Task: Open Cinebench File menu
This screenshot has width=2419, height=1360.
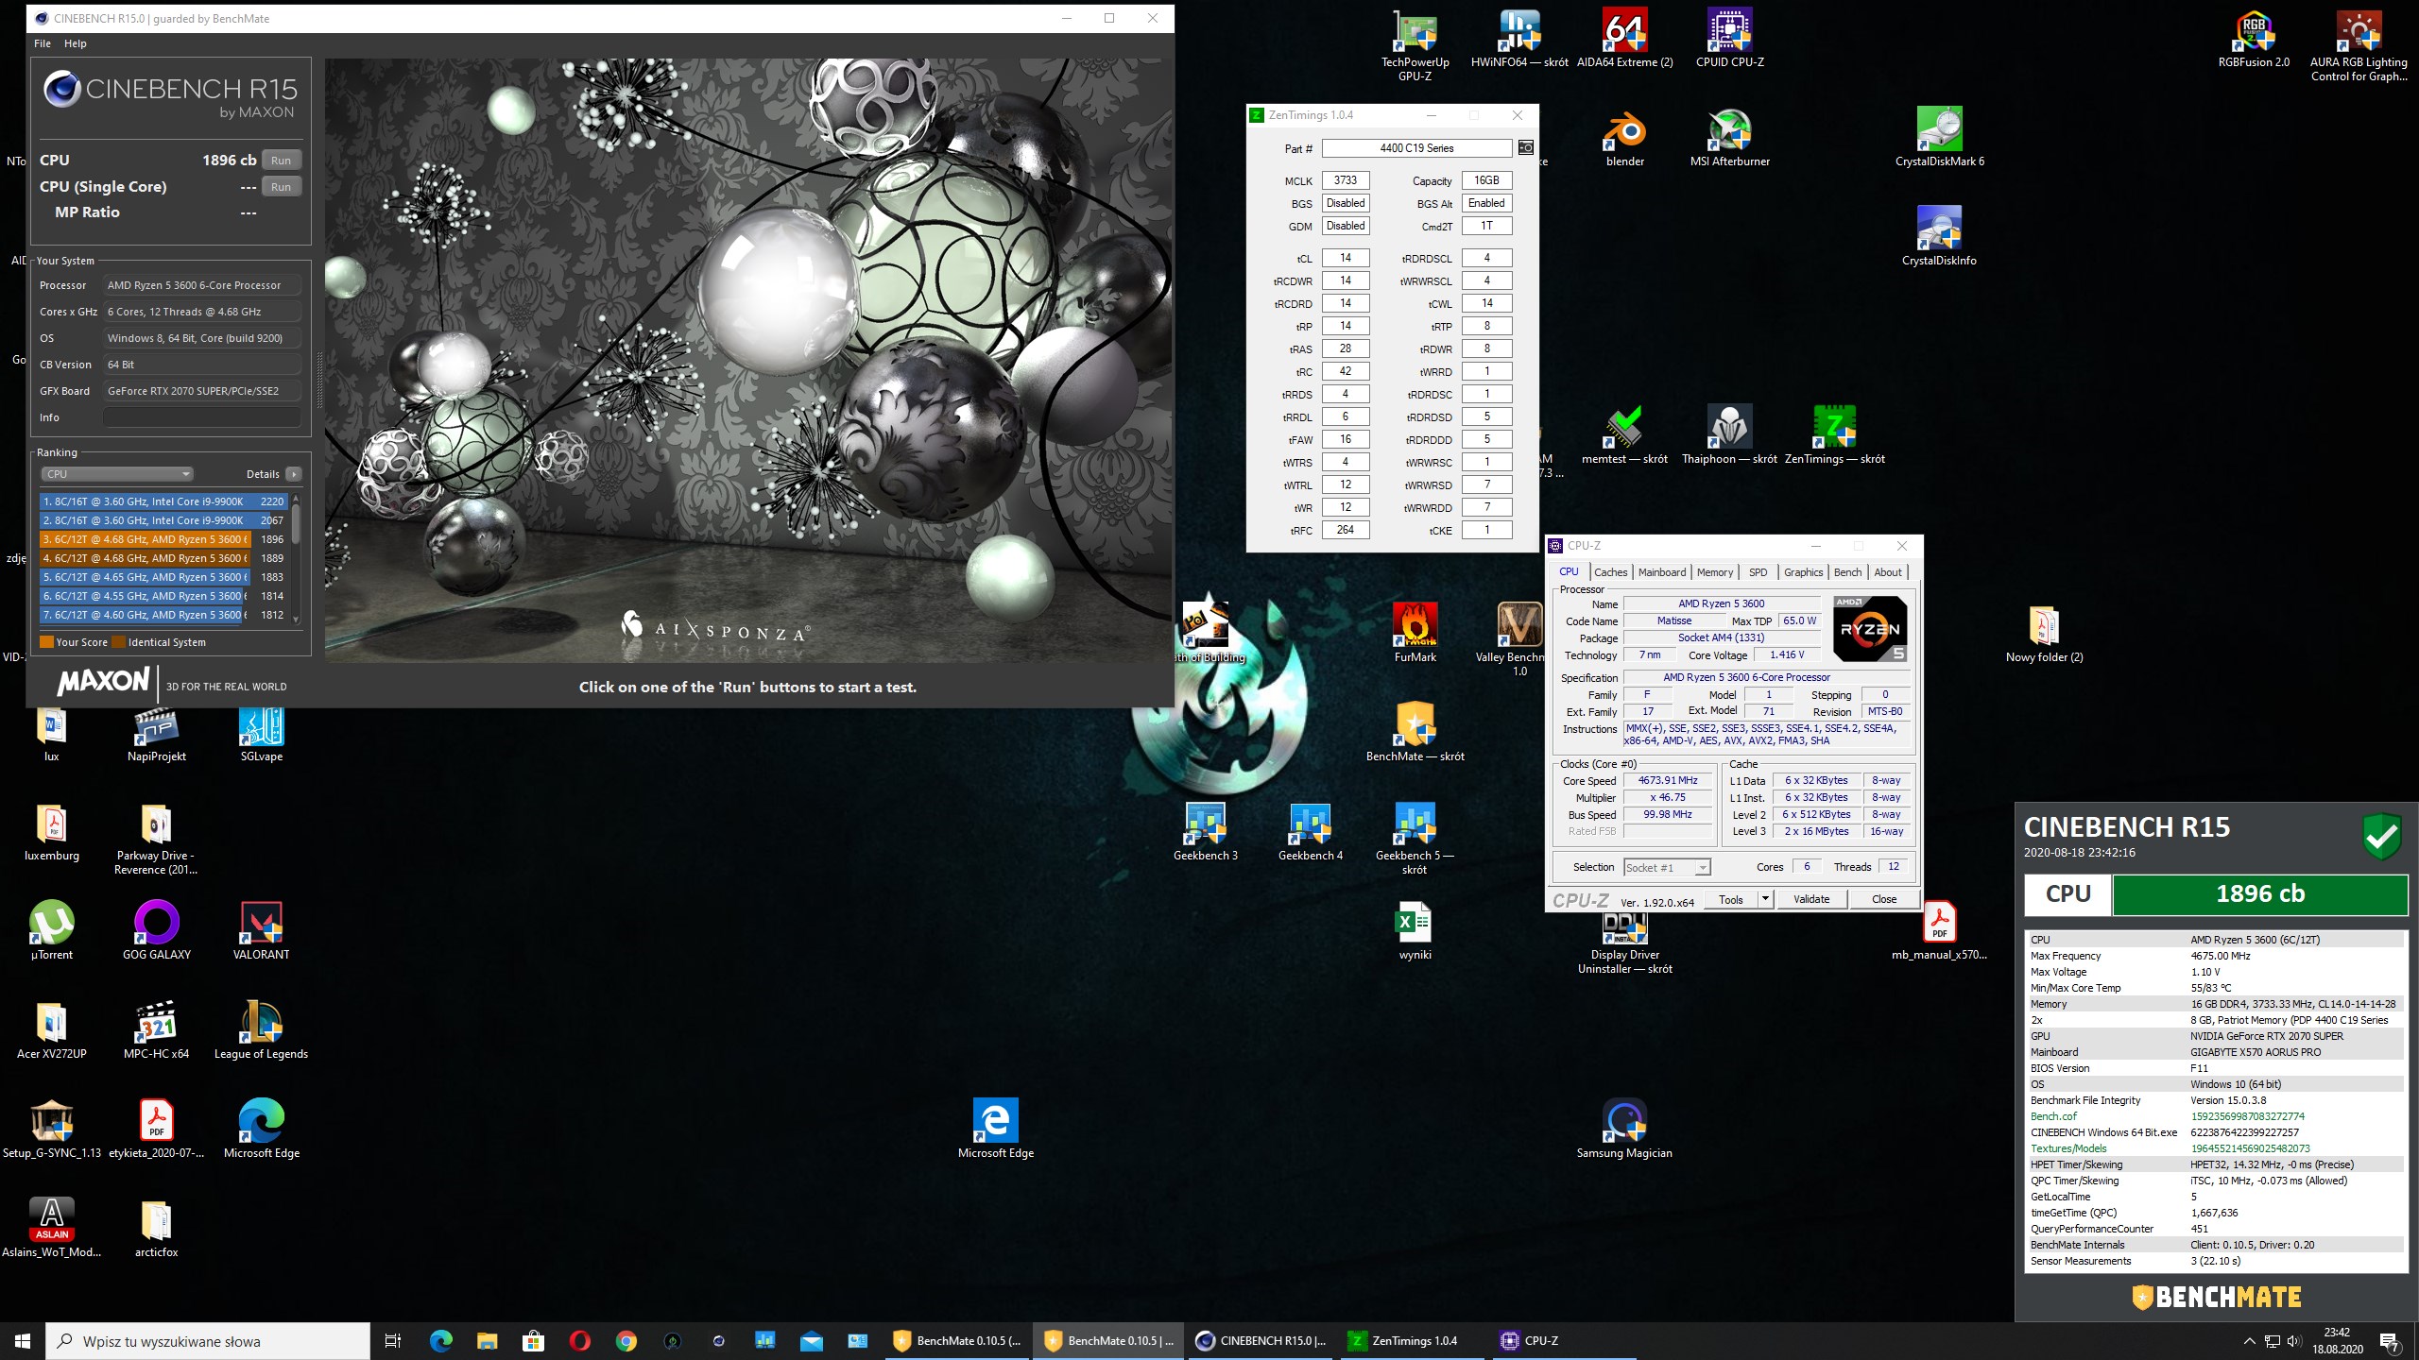Action: (43, 43)
